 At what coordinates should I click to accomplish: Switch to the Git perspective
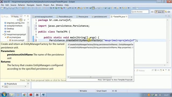(x=168, y=12)
